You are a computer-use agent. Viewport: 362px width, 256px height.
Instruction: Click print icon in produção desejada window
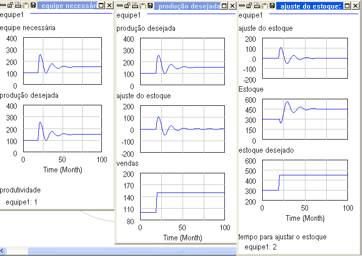tap(135, 6)
